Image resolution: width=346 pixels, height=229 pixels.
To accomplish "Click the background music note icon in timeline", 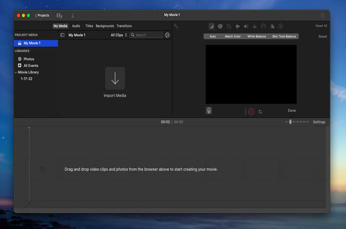I will coord(29,204).
